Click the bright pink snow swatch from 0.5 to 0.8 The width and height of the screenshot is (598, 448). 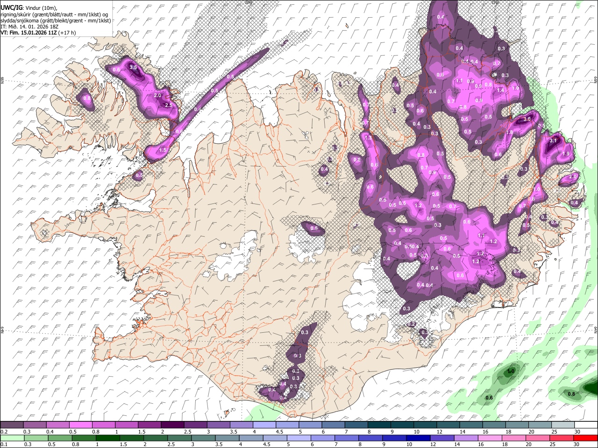pyautogui.click(x=80, y=425)
